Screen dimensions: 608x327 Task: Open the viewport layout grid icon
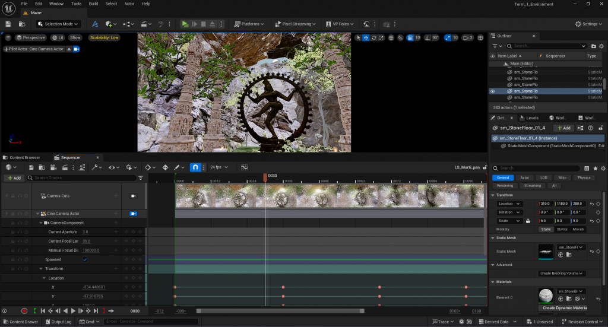[480, 37]
